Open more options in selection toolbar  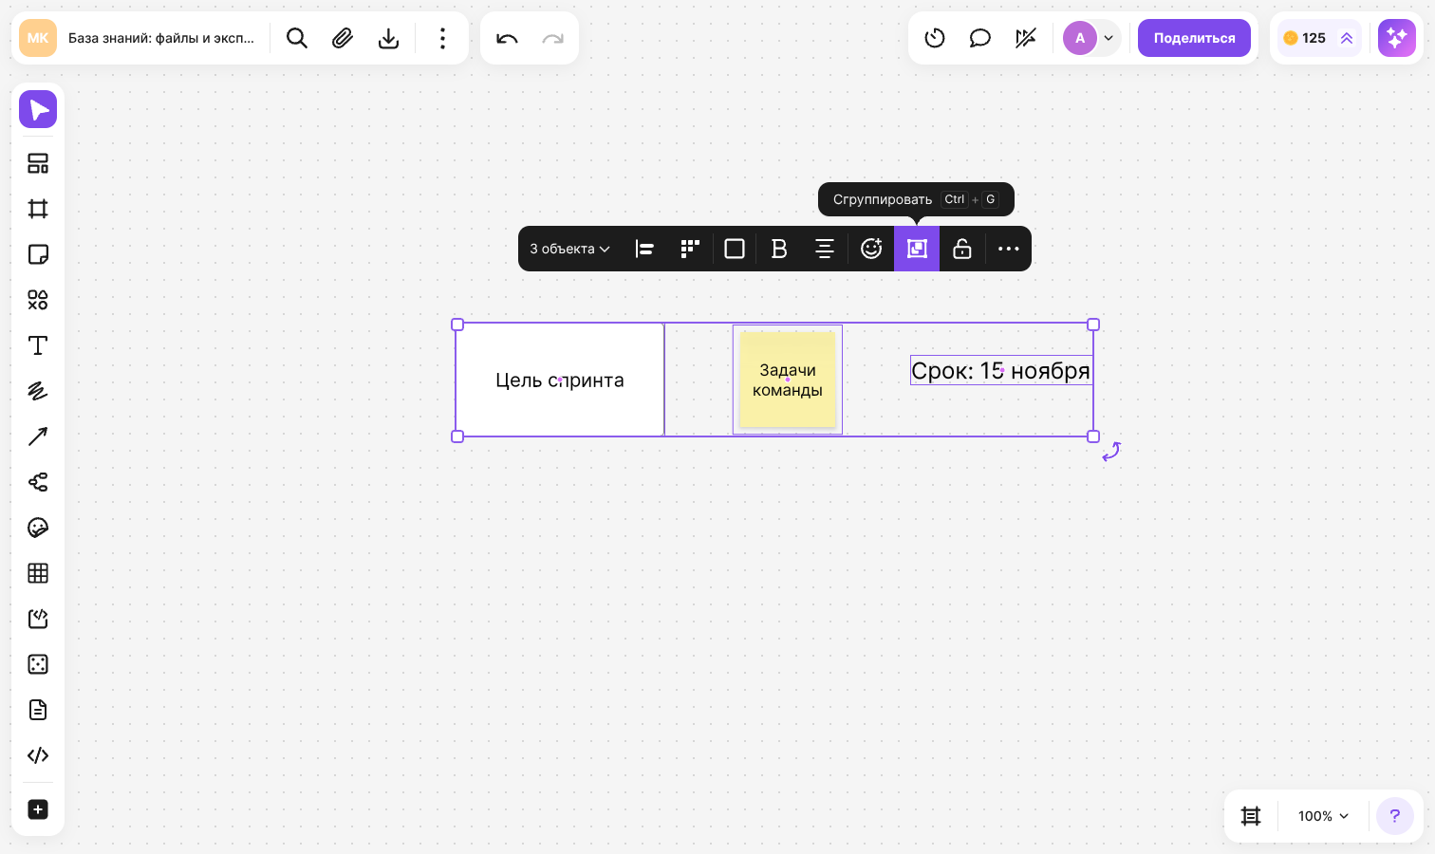1009,249
